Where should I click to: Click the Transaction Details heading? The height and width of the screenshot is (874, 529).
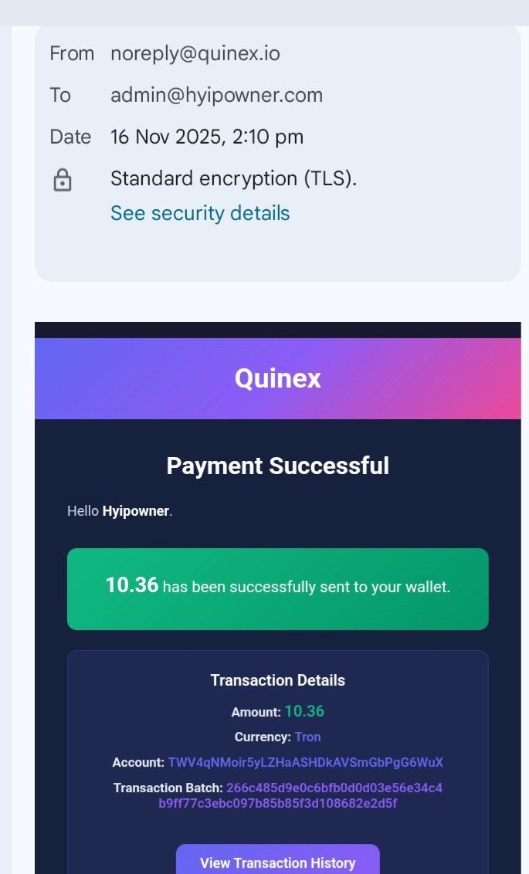(x=277, y=680)
